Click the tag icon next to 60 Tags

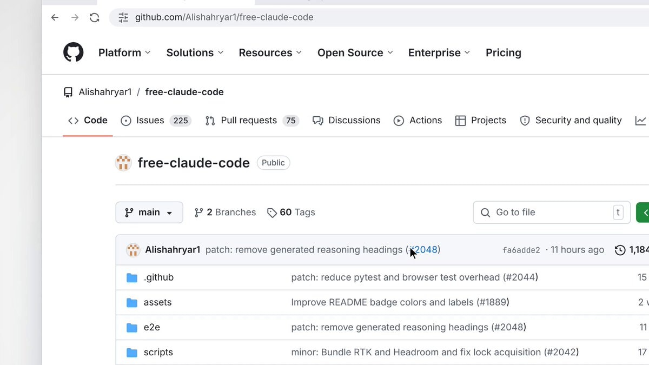272,213
